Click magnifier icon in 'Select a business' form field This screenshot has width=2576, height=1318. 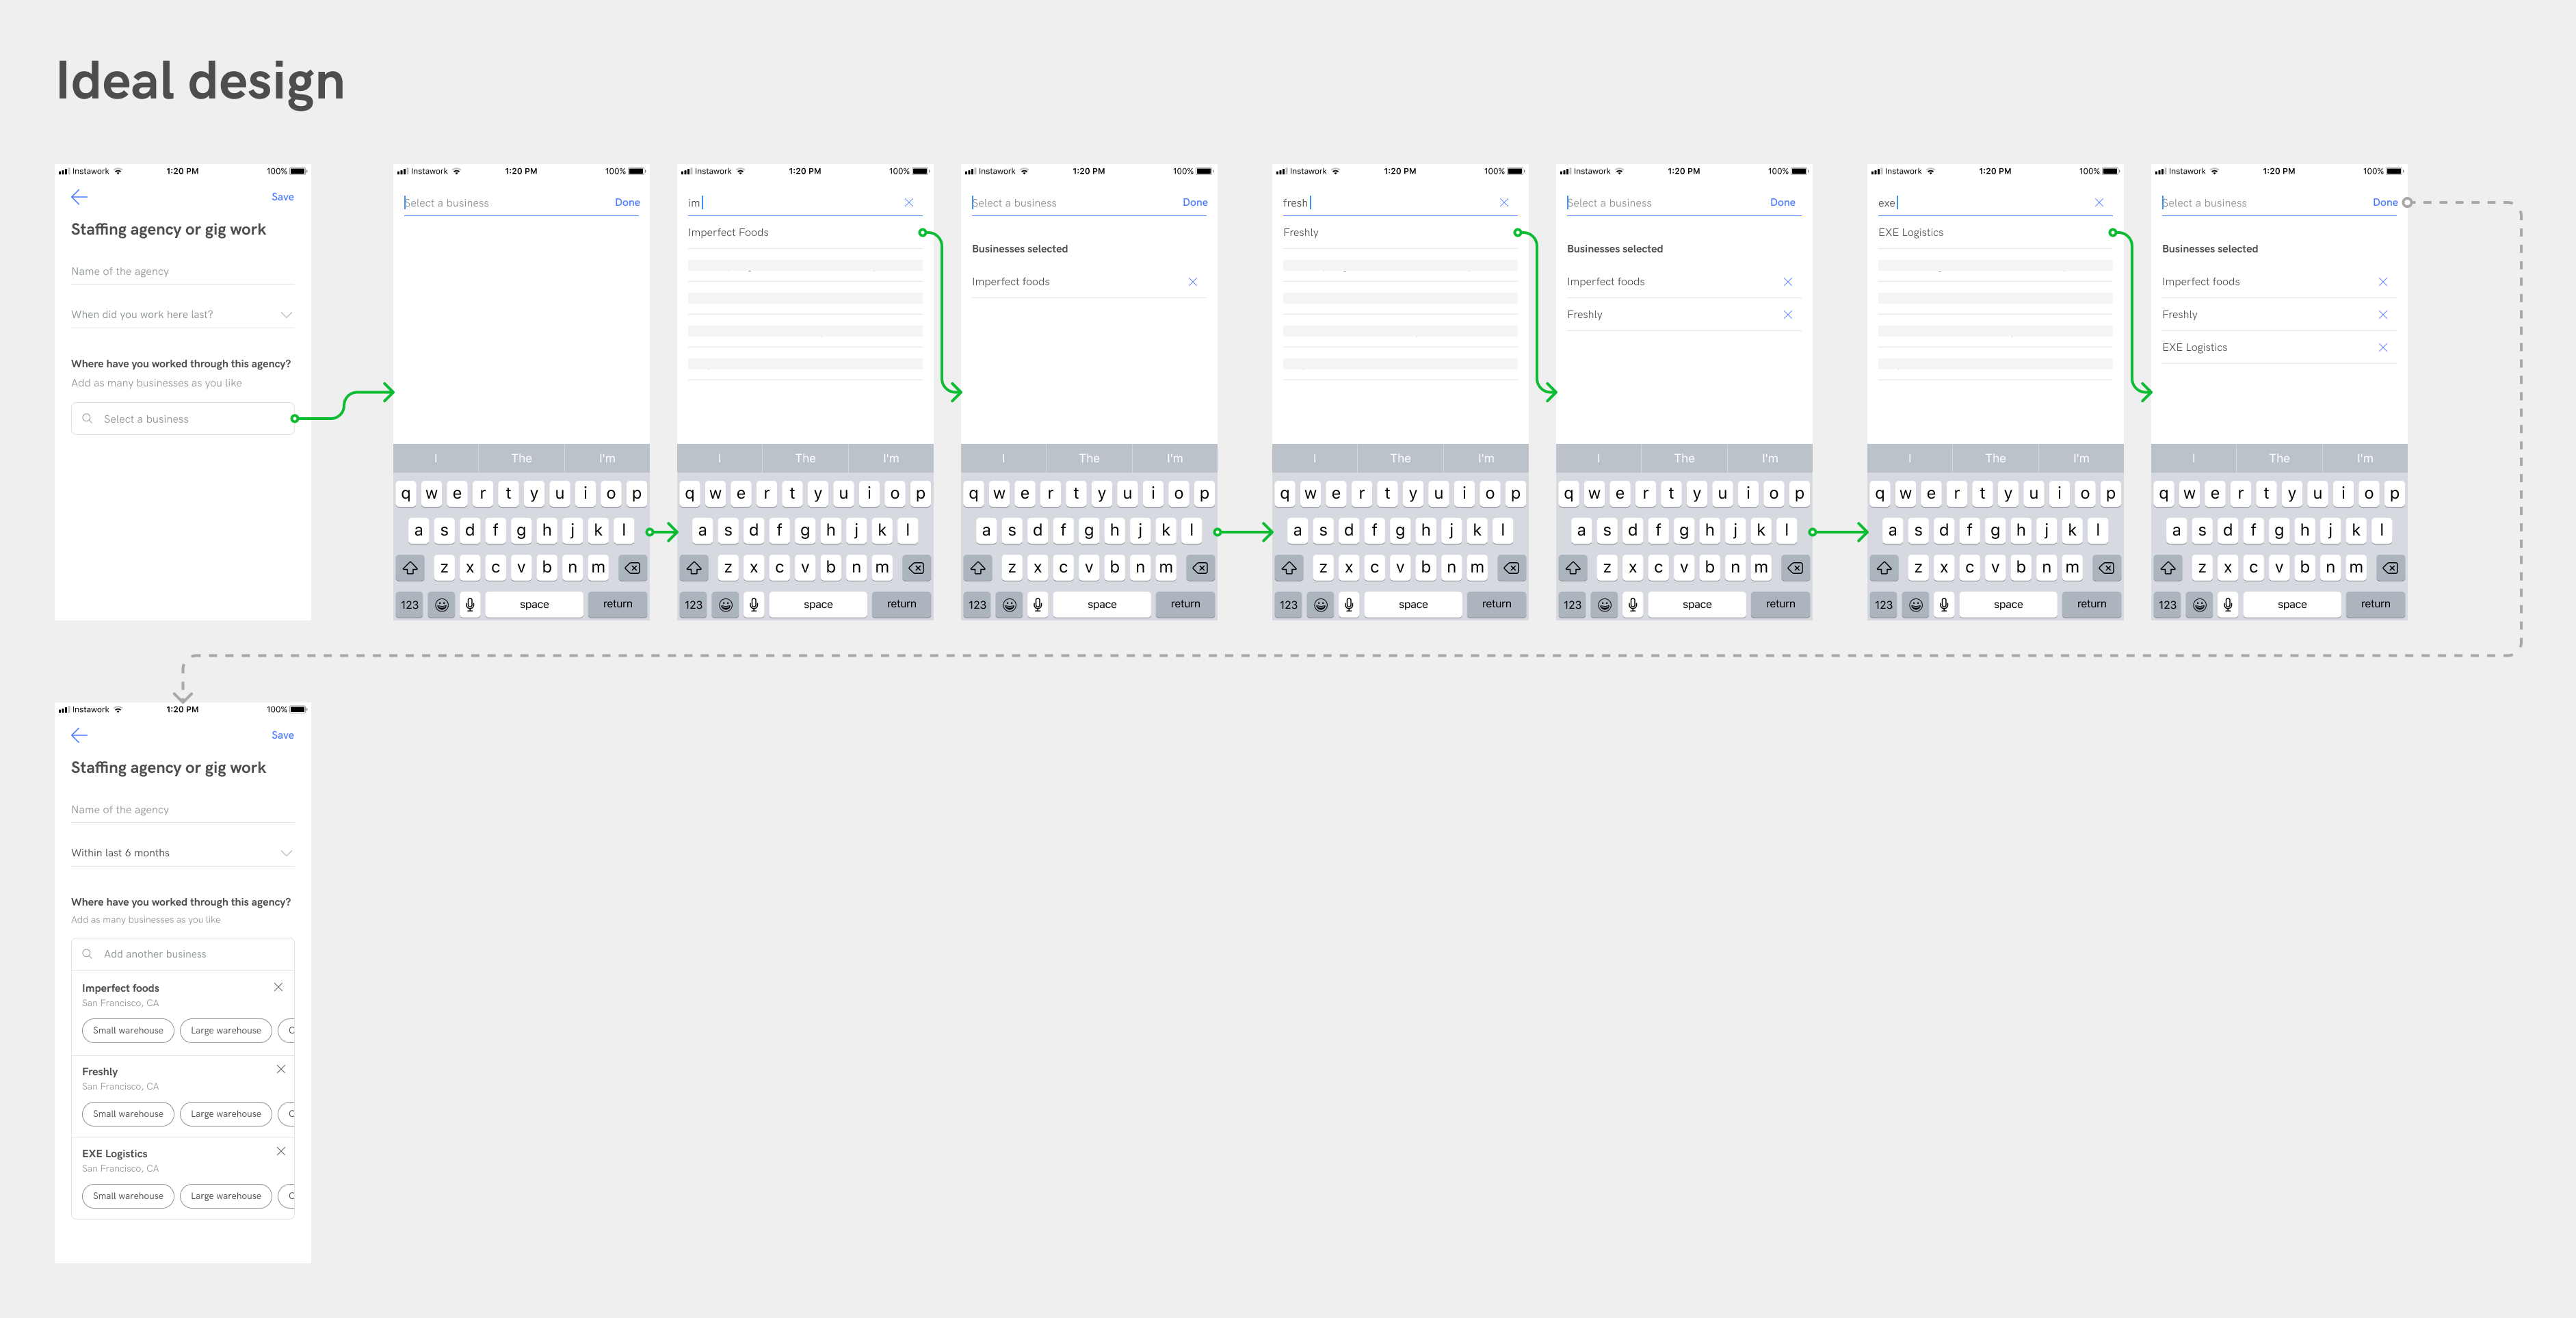pos(87,419)
